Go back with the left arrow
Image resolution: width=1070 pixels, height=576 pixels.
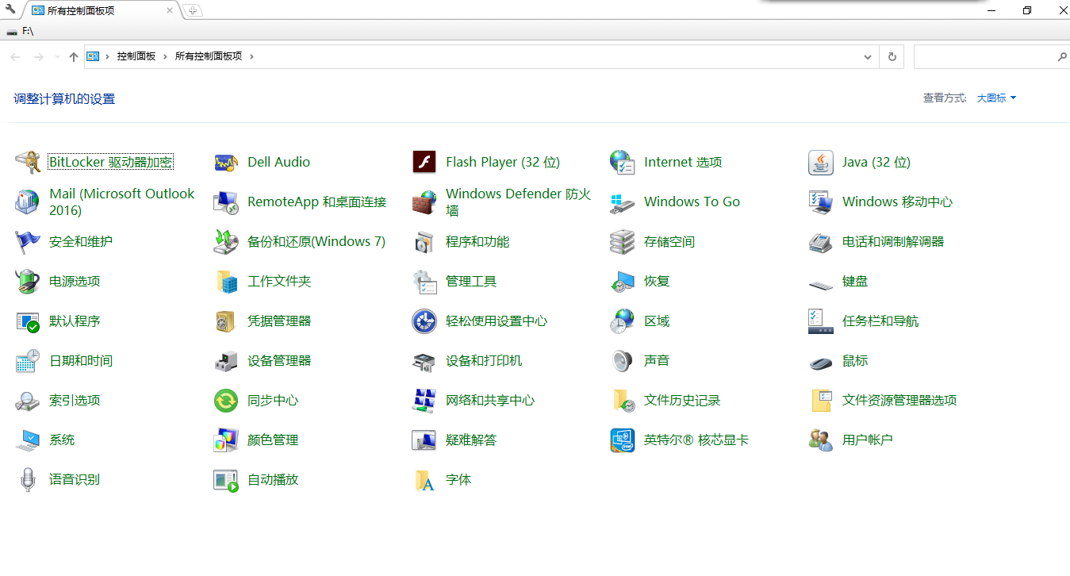tap(15, 57)
